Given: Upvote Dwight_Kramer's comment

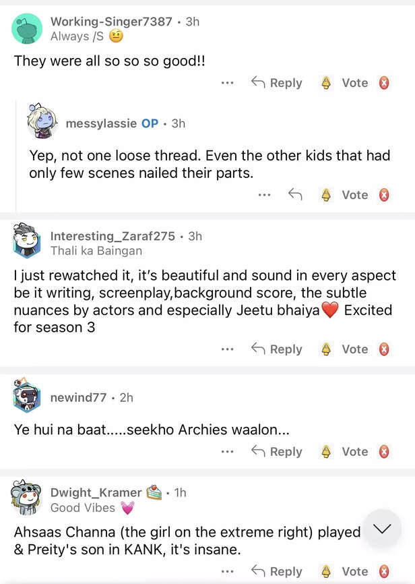Looking at the screenshot, I should 327,572.
